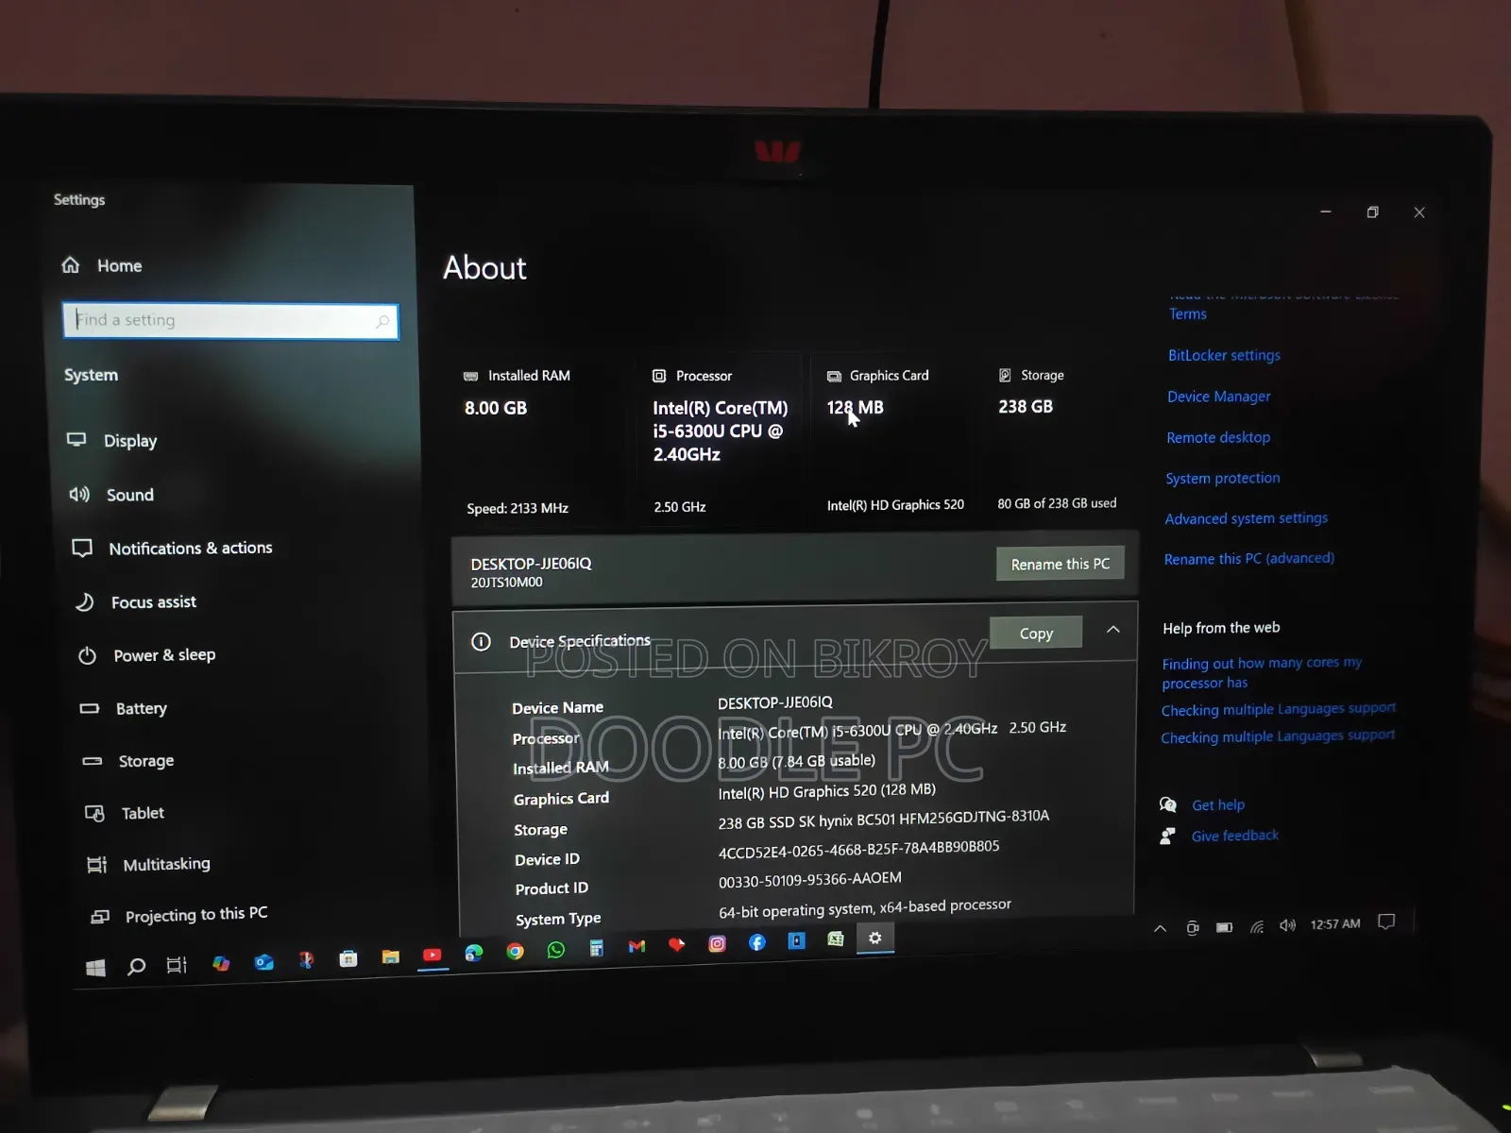Image resolution: width=1511 pixels, height=1133 pixels.
Task: Open the BitLocker settings link
Action: 1224,355
